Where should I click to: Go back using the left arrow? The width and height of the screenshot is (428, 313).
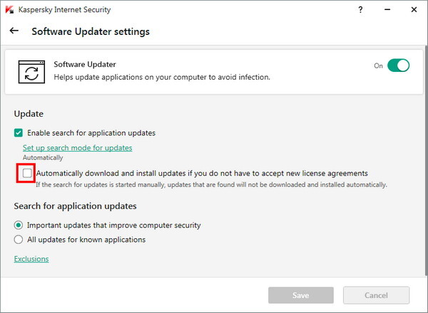[14, 31]
